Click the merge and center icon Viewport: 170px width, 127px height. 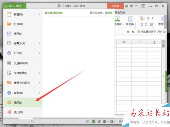coord(117,19)
